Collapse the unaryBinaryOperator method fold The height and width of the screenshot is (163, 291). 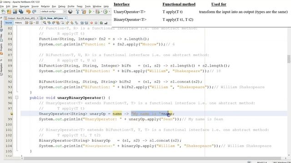coord(17,97)
